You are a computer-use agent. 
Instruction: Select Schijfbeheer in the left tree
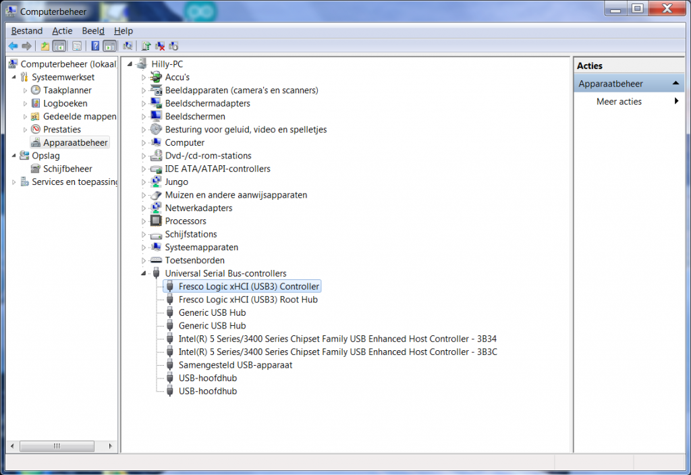click(x=67, y=169)
